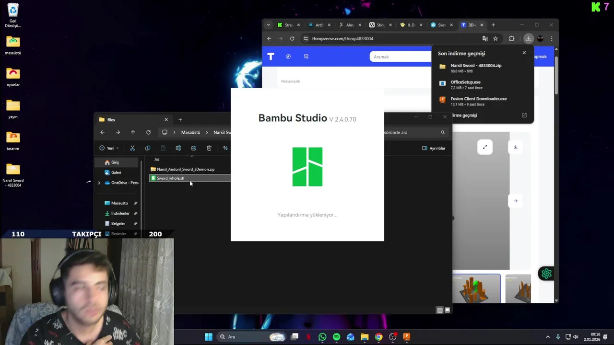Bookmark this page with star icon

tap(496, 38)
